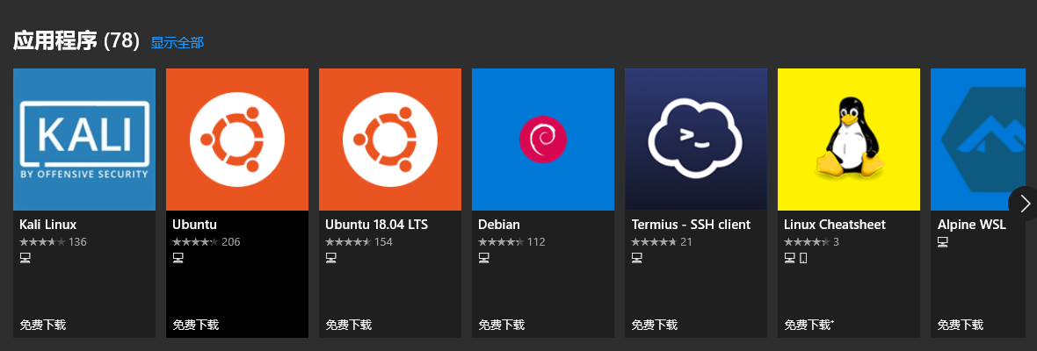Image resolution: width=1037 pixels, height=351 pixels.
Task: Click the 显示全部 link
Action: point(178,43)
